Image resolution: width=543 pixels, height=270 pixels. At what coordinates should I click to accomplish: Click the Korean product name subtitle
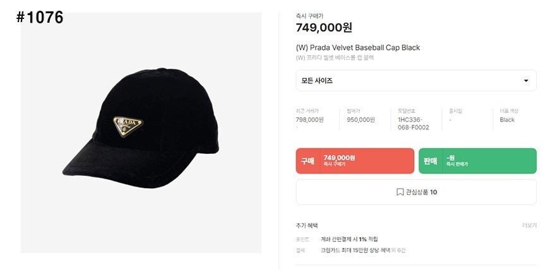click(x=335, y=57)
